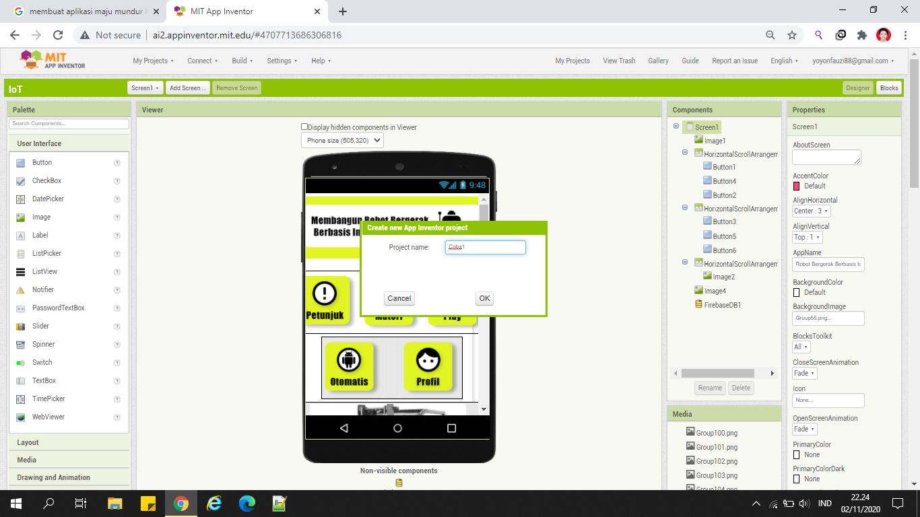Switch to MIT App Inventor browser tab
This screenshot has height=517, width=920.
coord(245,11)
